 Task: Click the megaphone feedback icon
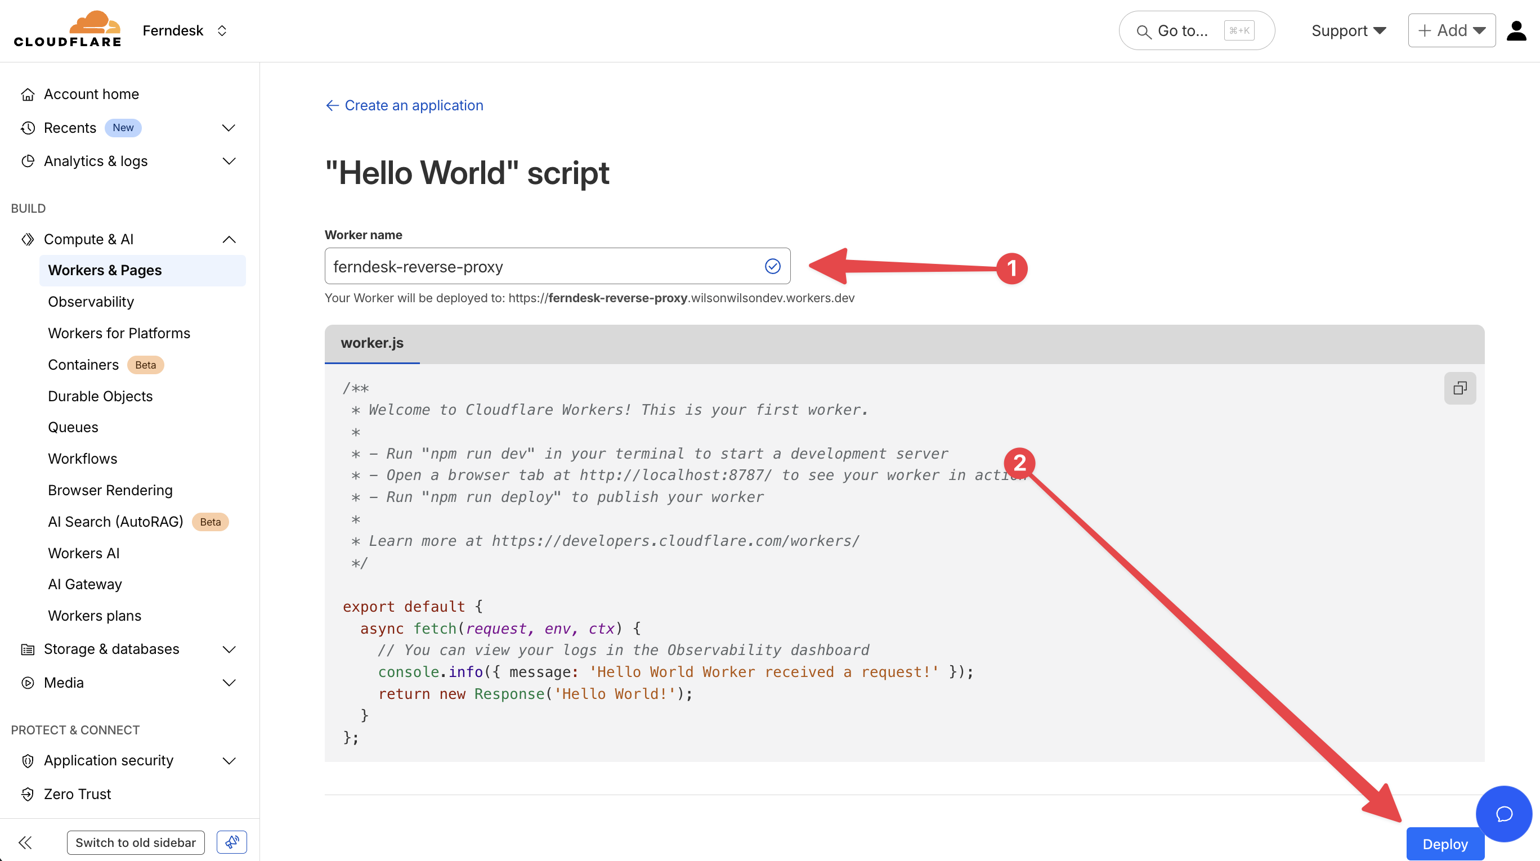[x=231, y=842]
